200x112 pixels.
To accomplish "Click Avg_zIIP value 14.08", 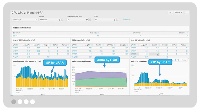I will [x=147, y=48].
